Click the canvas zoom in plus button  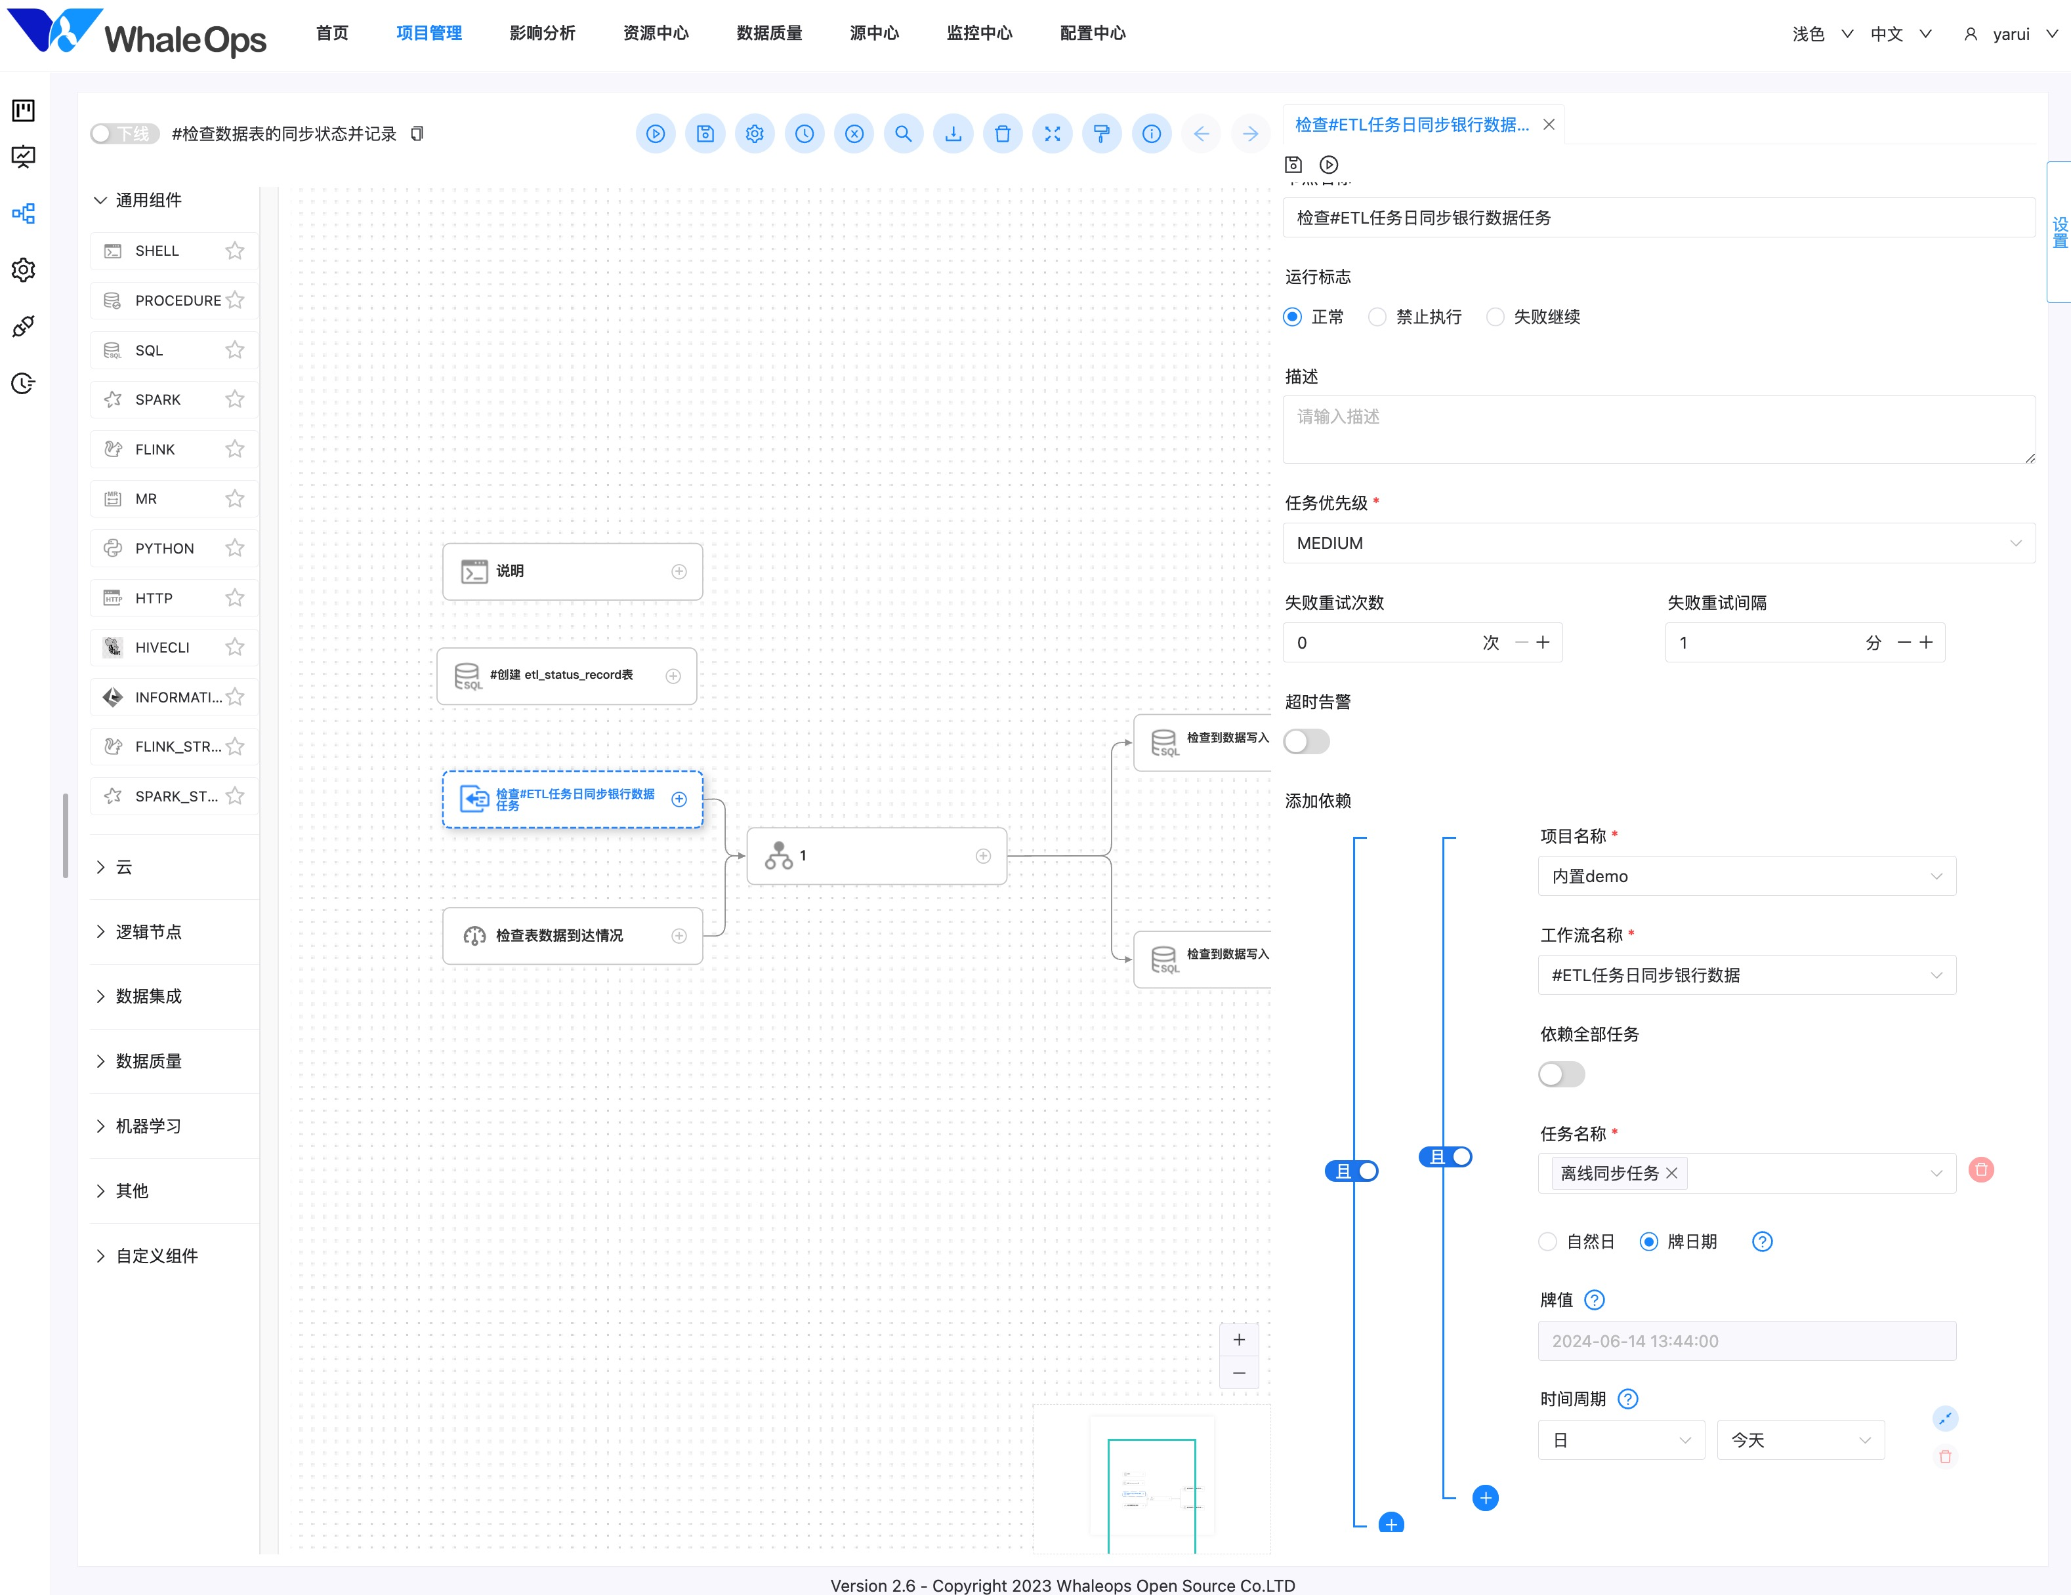[x=1238, y=1339]
